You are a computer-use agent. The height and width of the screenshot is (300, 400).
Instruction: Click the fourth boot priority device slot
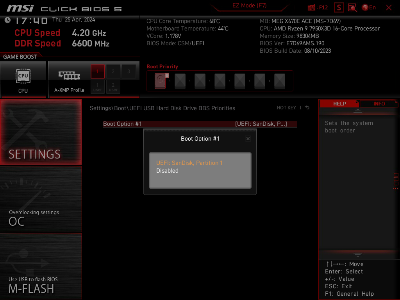(220, 81)
